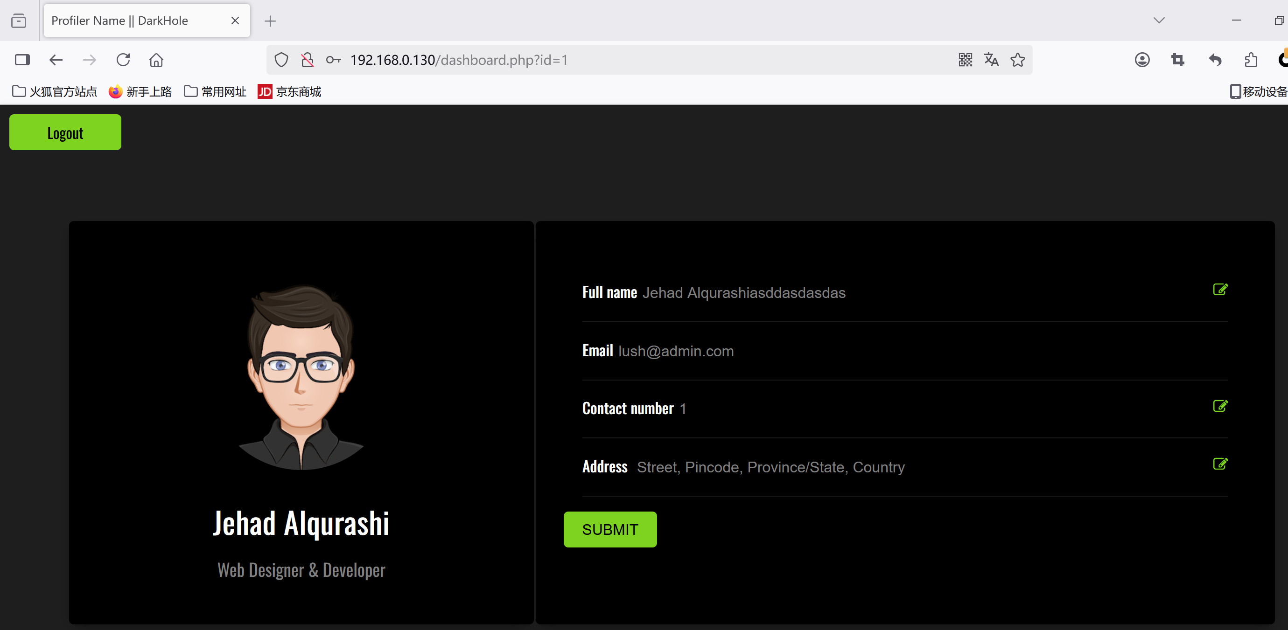The width and height of the screenshot is (1288, 630).
Task: Click the SUBMIT button
Action: point(610,529)
